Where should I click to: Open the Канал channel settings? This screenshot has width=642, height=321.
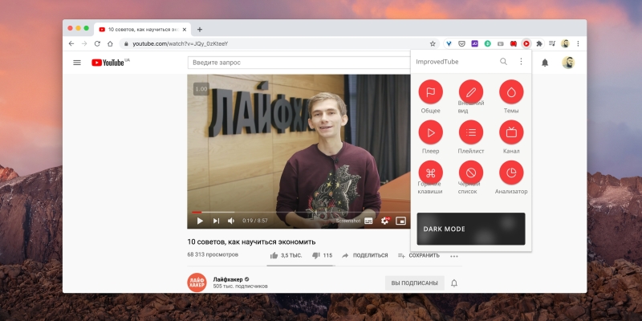coord(511,132)
